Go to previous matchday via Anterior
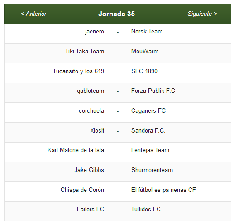This screenshot has width=234, height=224. point(33,14)
